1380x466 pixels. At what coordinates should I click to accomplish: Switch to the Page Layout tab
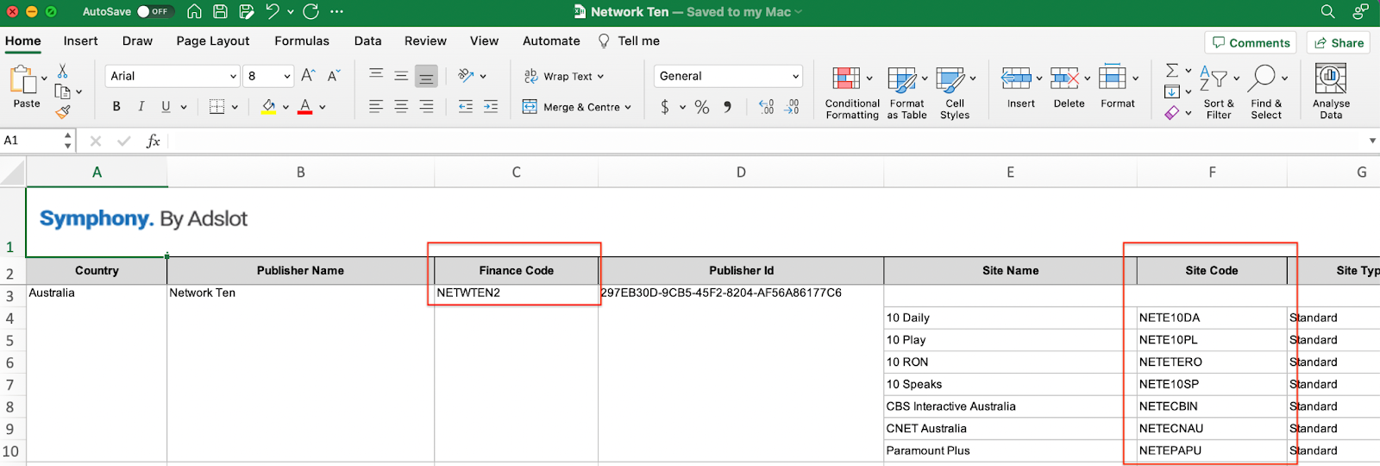point(213,41)
